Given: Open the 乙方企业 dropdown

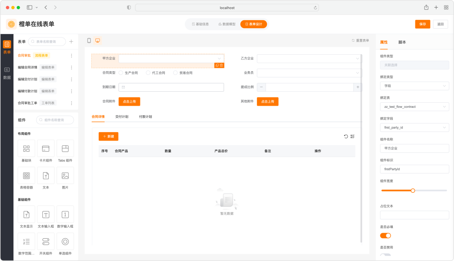Looking at the screenshot, I should pyautogui.click(x=309, y=59).
